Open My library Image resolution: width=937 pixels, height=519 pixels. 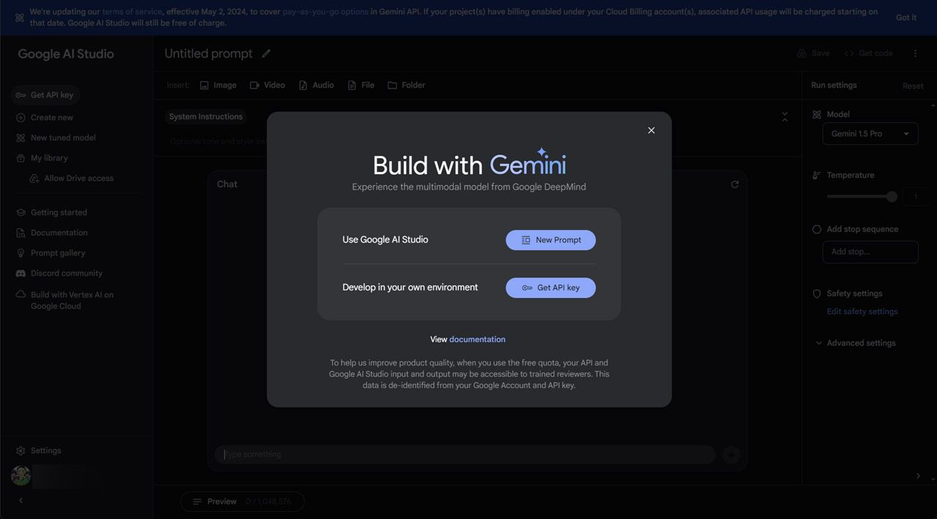click(42, 158)
